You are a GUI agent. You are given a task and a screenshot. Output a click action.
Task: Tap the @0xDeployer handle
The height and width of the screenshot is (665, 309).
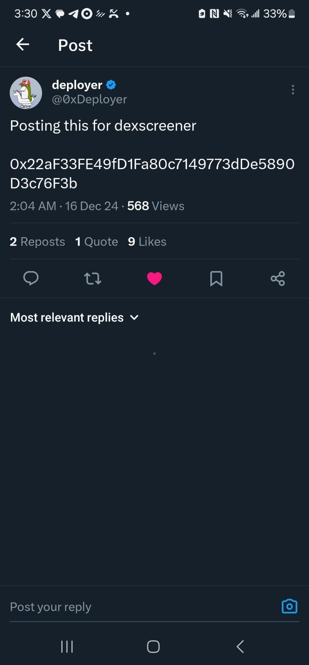90,99
